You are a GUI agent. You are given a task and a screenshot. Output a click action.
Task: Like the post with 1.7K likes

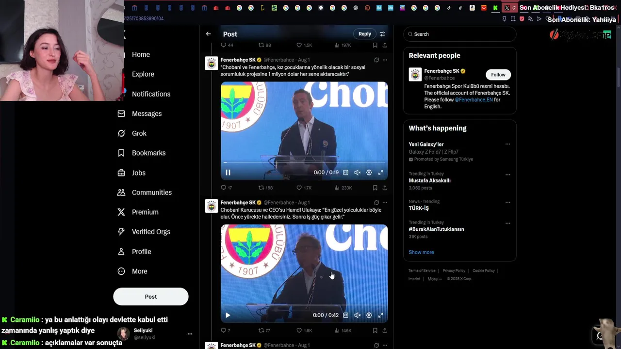pos(304,188)
